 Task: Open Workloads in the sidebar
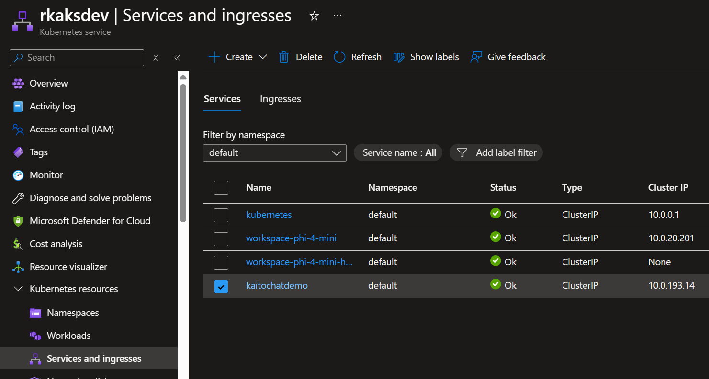click(68, 336)
